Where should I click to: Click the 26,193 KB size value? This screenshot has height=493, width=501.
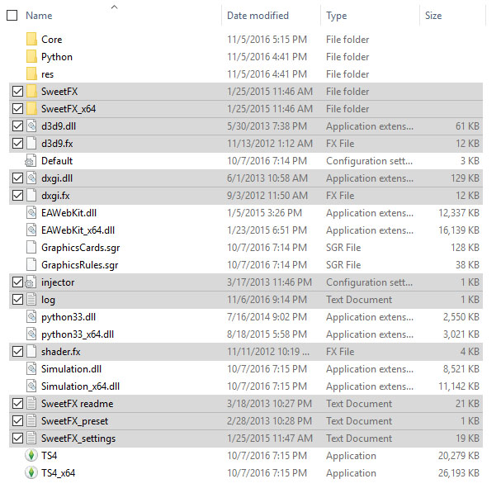[x=459, y=473]
